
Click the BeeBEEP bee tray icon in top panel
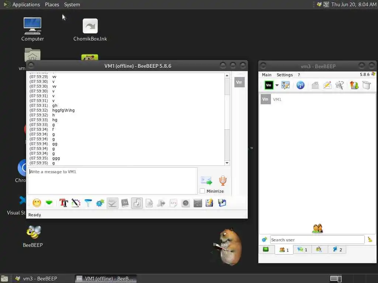(319, 4)
